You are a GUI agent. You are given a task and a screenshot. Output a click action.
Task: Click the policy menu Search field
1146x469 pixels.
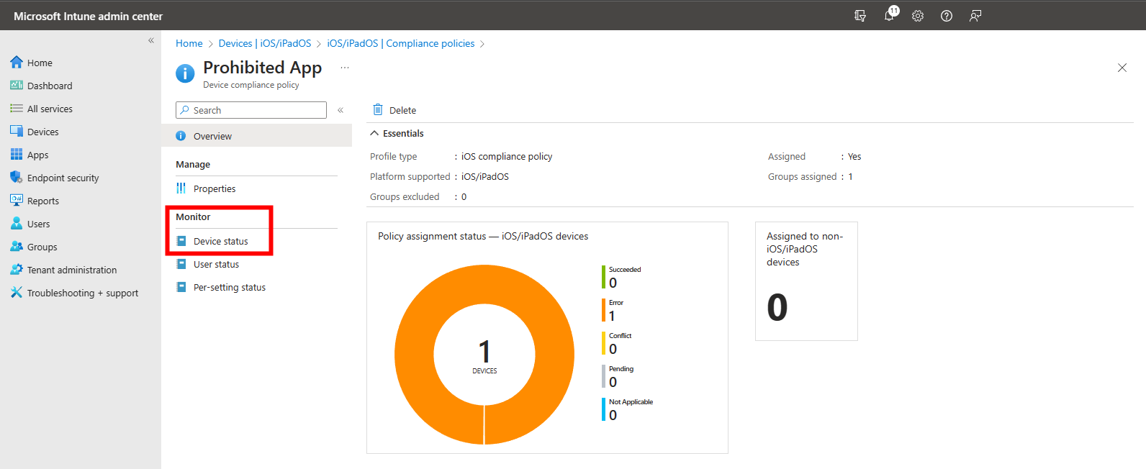pos(251,110)
